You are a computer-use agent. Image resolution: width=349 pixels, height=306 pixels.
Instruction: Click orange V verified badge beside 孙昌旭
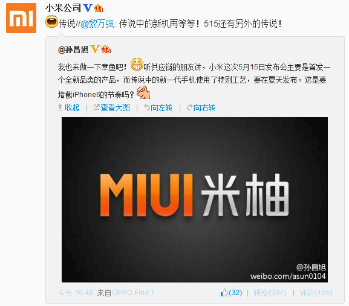[x=95, y=49]
